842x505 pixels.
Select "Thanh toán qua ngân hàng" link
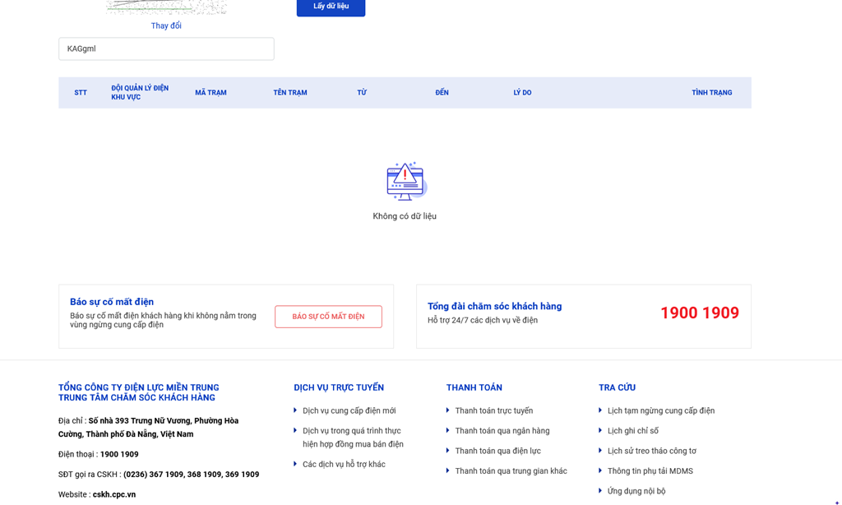502,431
